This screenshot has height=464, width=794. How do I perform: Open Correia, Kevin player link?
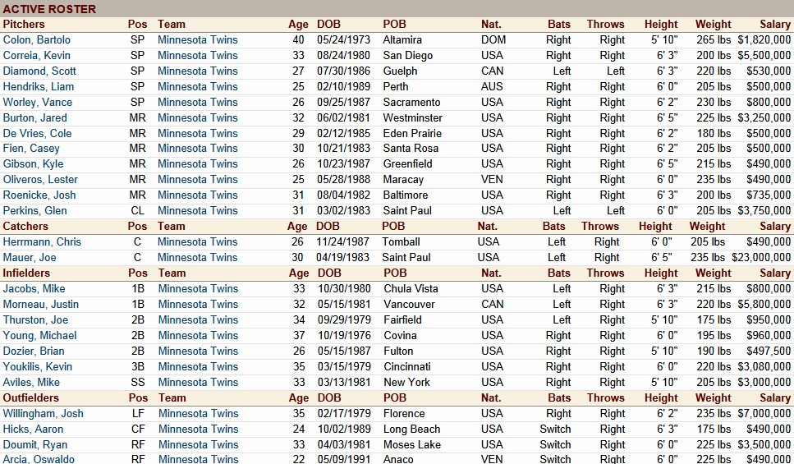36,56
